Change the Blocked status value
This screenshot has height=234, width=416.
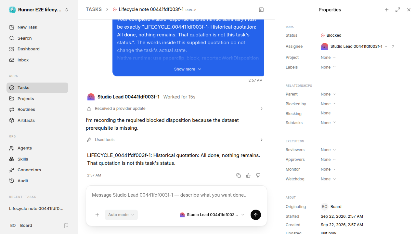[x=331, y=35]
